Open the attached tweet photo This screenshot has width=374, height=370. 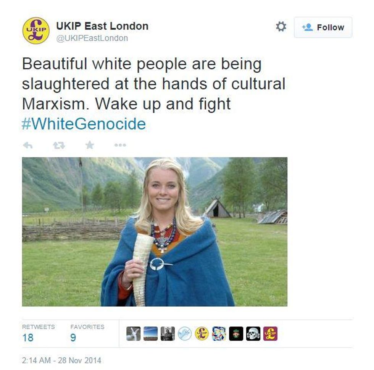click(x=155, y=231)
